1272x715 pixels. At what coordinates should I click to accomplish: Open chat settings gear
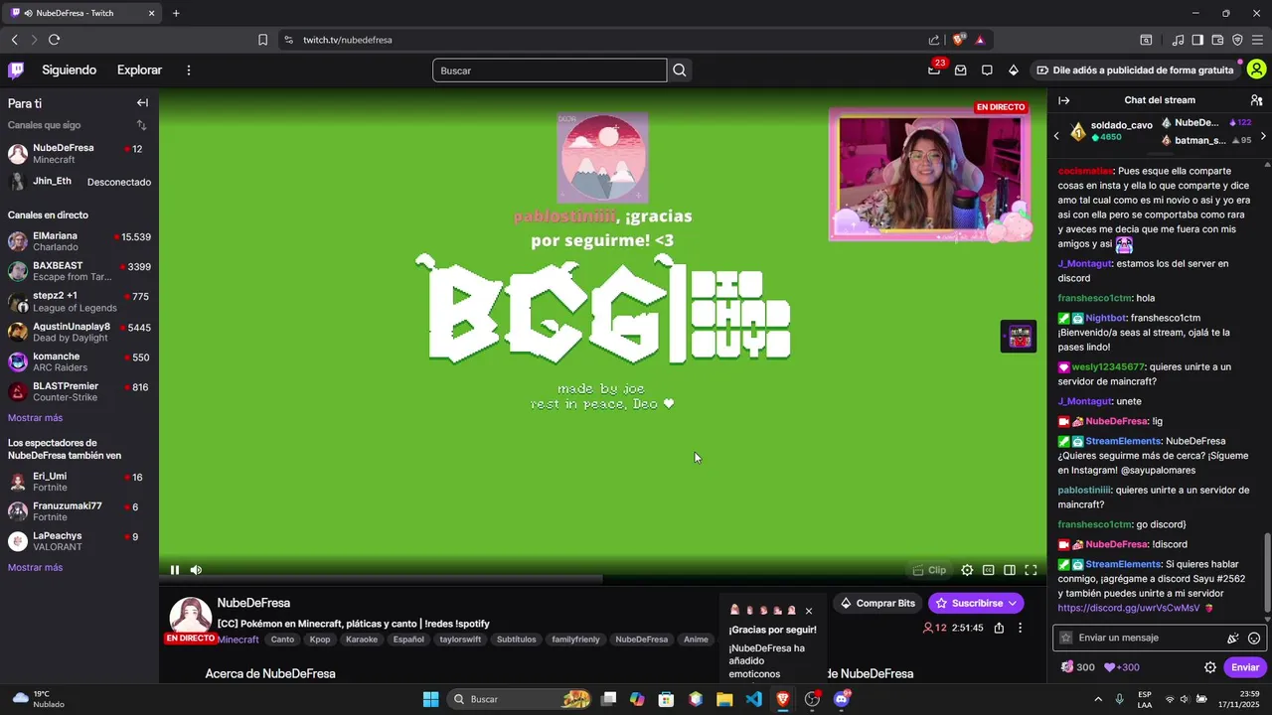tap(1209, 667)
